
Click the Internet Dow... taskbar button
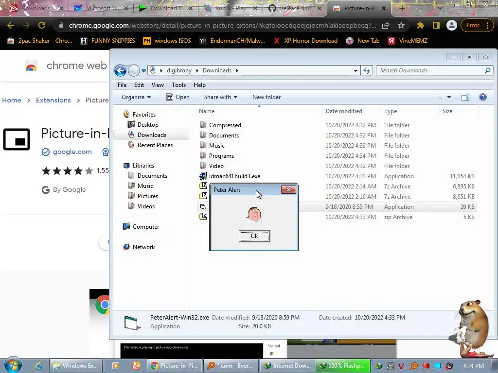287,366
